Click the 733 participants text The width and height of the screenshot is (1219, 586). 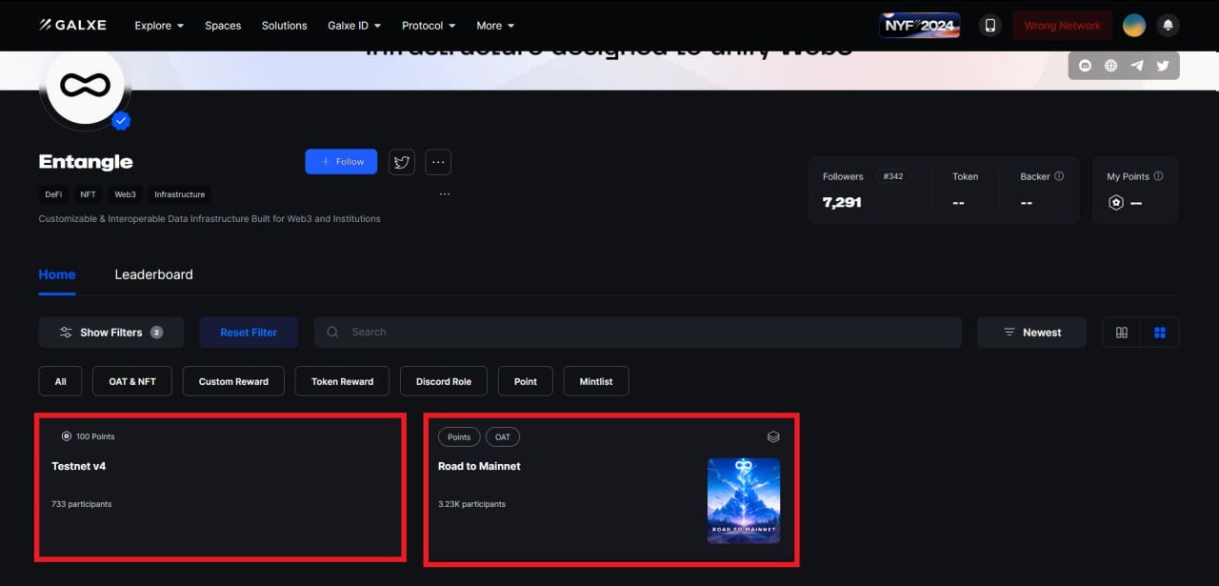[x=81, y=504]
